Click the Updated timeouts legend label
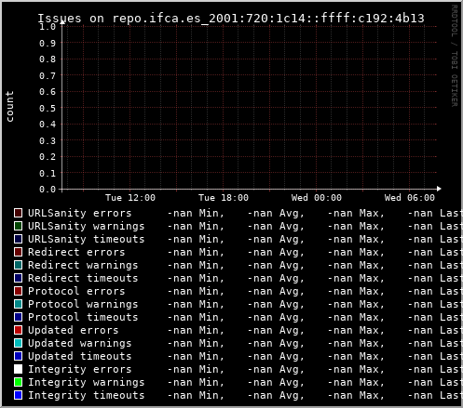Screen dimensions: 463x408 tap(80, 356)
